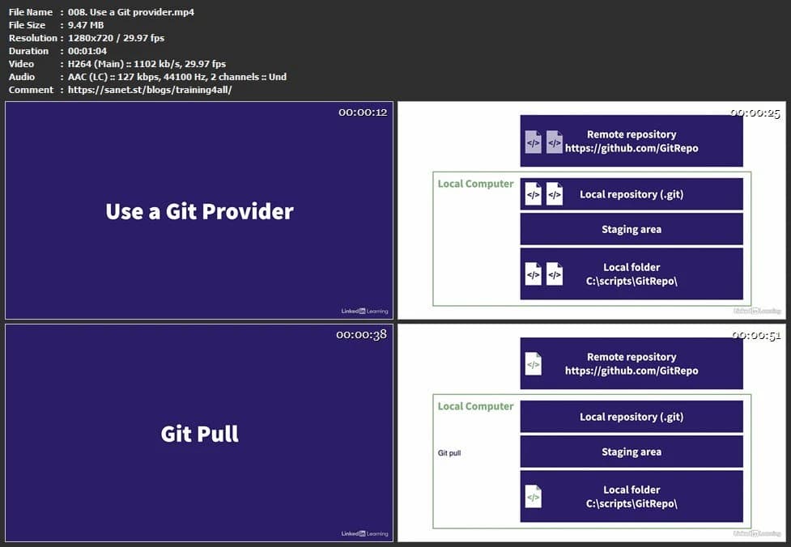Viewport: 791px width, 547px height.
Task: Select the Use a Git Provider title slide
Action: [198, 211]
